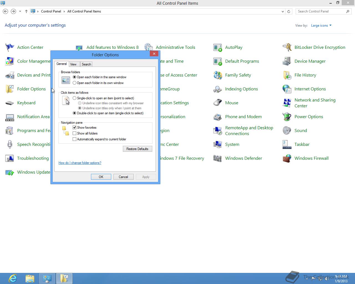Open the RemoteApp and Desktop Connections icon

pos(218,131)
